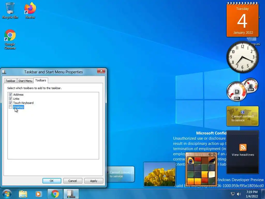Open the volume speaker tray icon
The width and height of the screenshot is (265, 199).
pos(239,194)
